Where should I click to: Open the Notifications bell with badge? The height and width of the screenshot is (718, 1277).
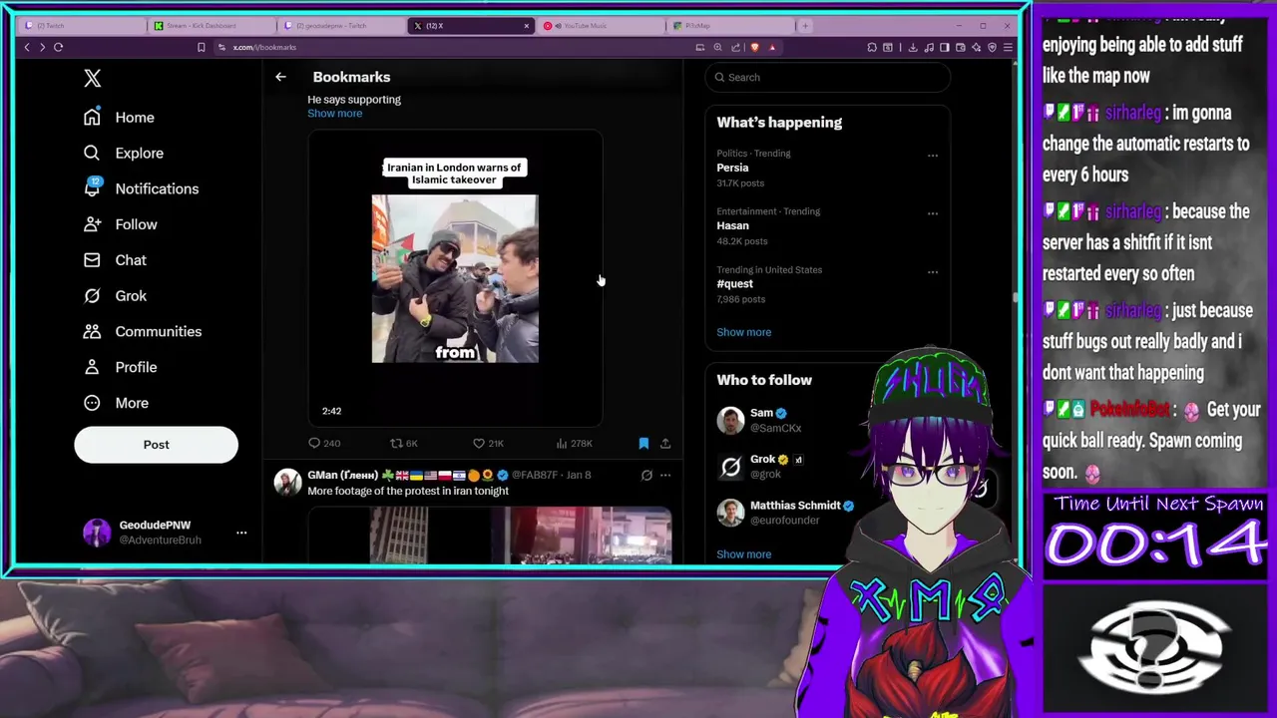point(92,187)
